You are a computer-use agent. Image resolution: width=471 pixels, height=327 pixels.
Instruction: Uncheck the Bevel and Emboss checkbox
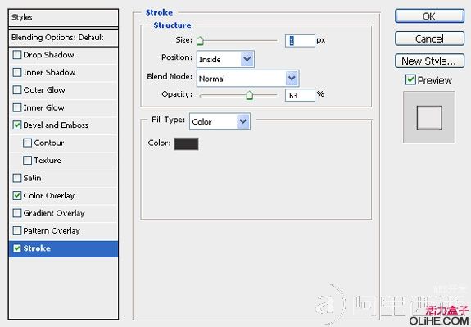point(17,125)
